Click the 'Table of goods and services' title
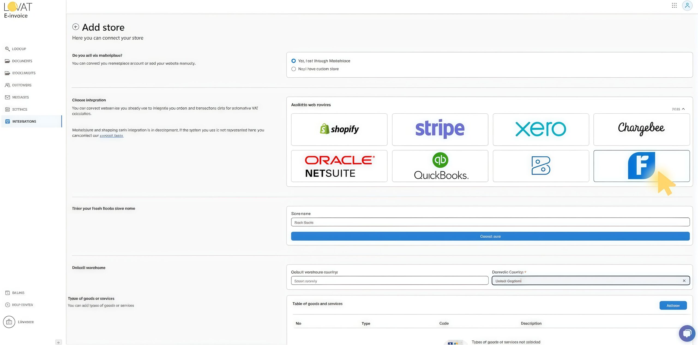Image resolution: width=698 pixels, height=345 pixels. (317, 304)
